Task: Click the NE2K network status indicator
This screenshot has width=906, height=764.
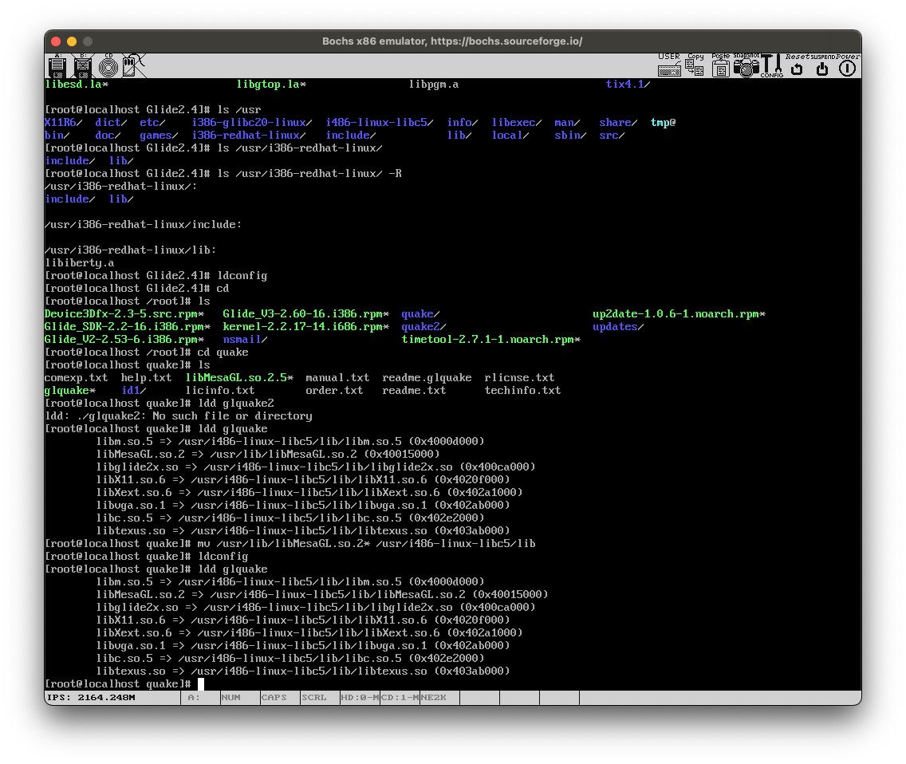Action: 439,698
